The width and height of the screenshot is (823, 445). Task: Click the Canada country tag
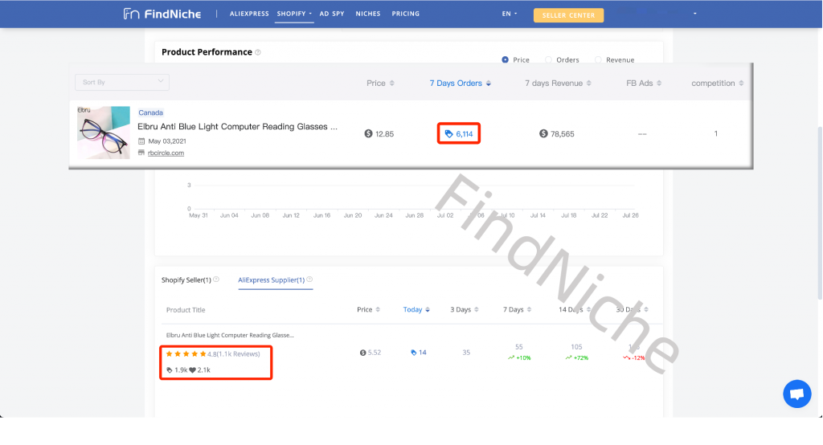tap(150, 112)
